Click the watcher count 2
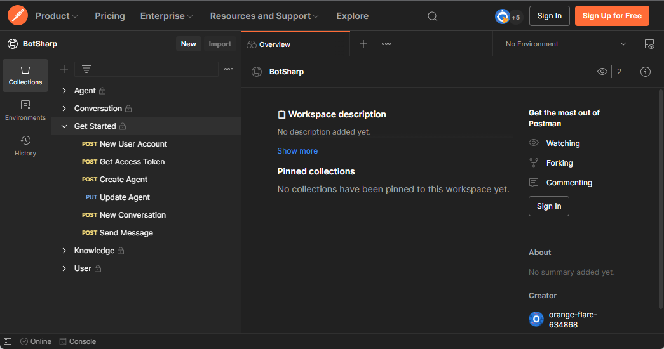The image size is (664, 349). [x=619, y=72]
